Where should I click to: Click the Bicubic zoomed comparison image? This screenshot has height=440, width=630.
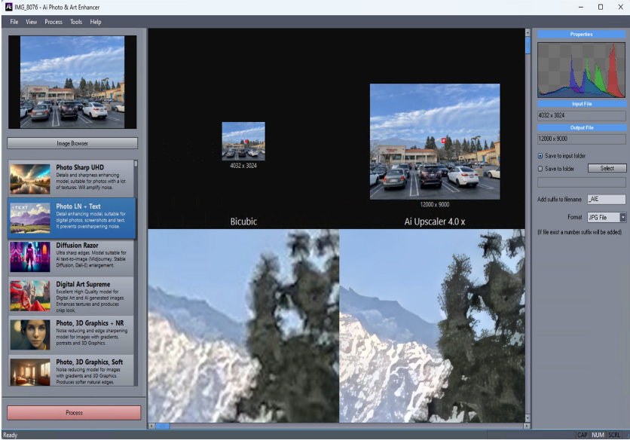243,326
